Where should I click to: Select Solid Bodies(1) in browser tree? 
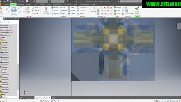6,35
